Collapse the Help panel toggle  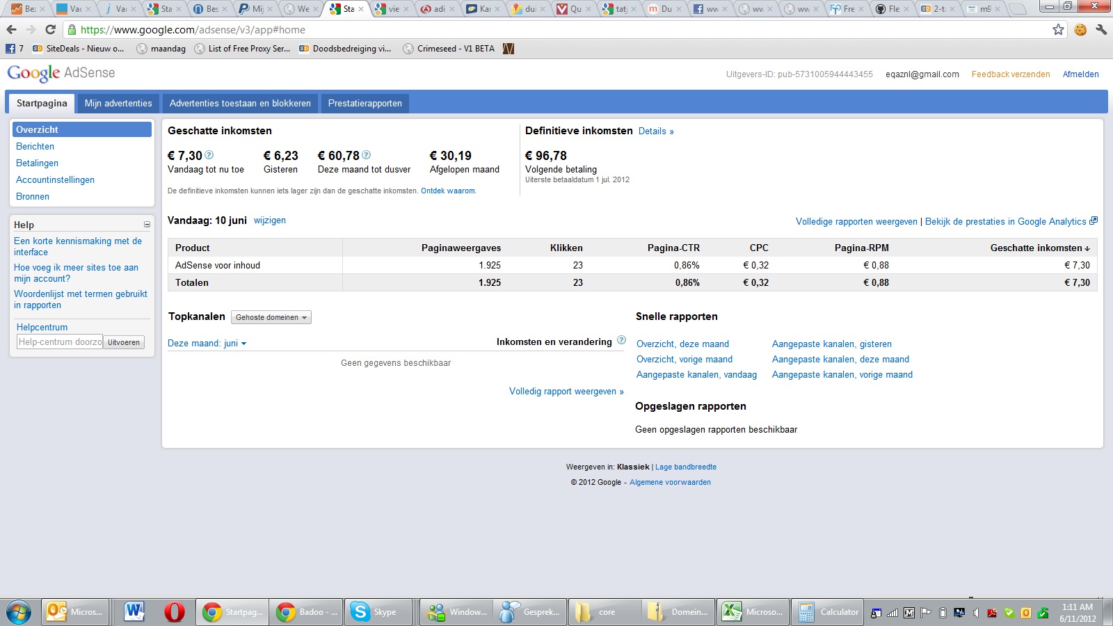pyautogui.click(x=147, y=225)
